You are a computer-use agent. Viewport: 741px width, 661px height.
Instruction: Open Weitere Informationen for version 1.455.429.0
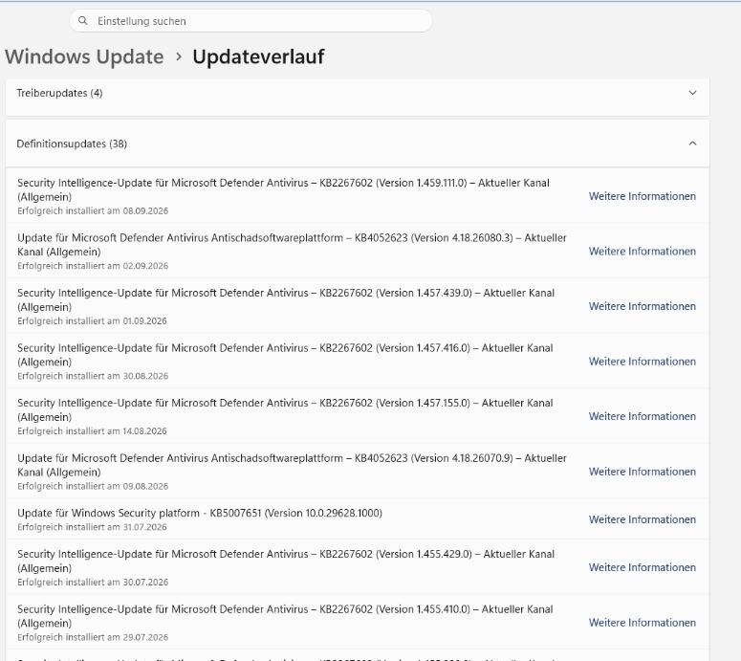tap(642, 567)
